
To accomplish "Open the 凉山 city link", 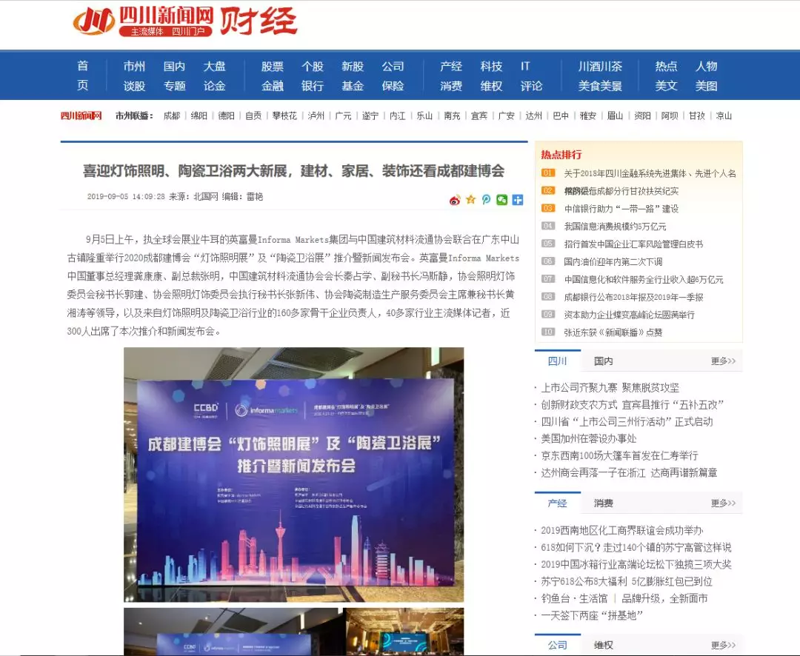I will (724, 116).
